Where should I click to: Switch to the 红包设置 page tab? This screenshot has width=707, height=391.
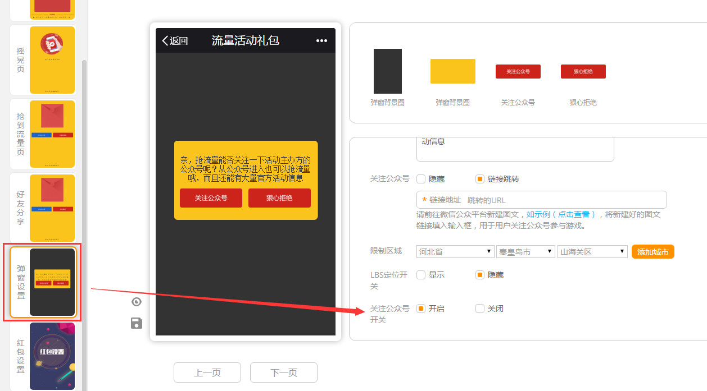43,356
